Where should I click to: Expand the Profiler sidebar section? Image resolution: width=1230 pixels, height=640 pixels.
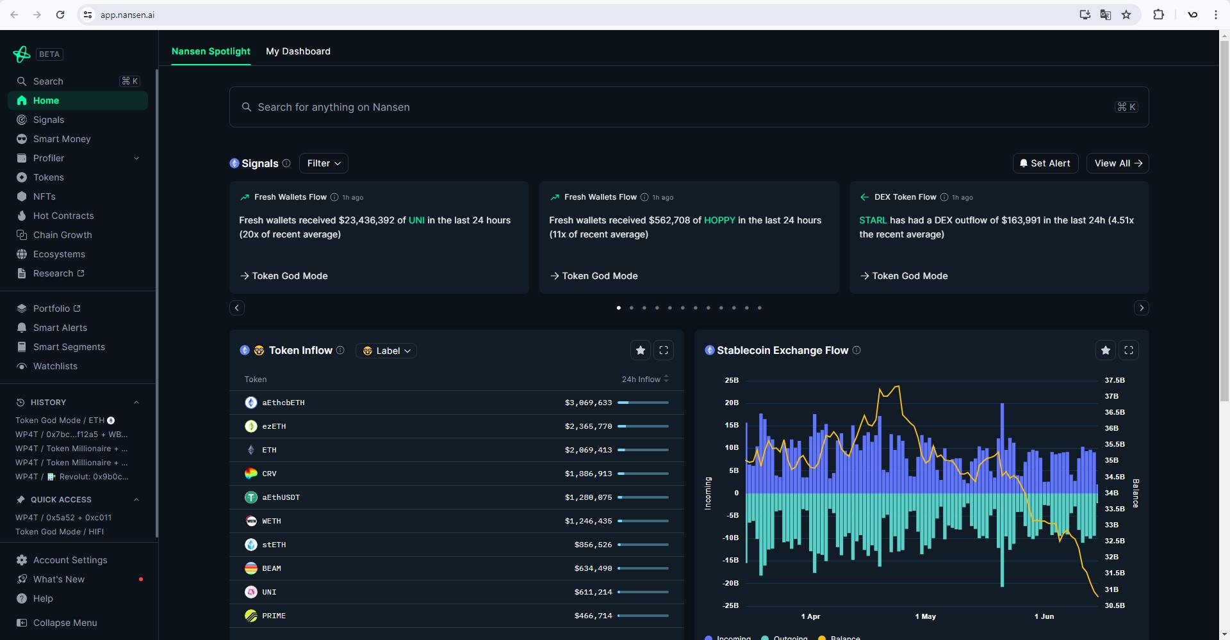point(136,158)
